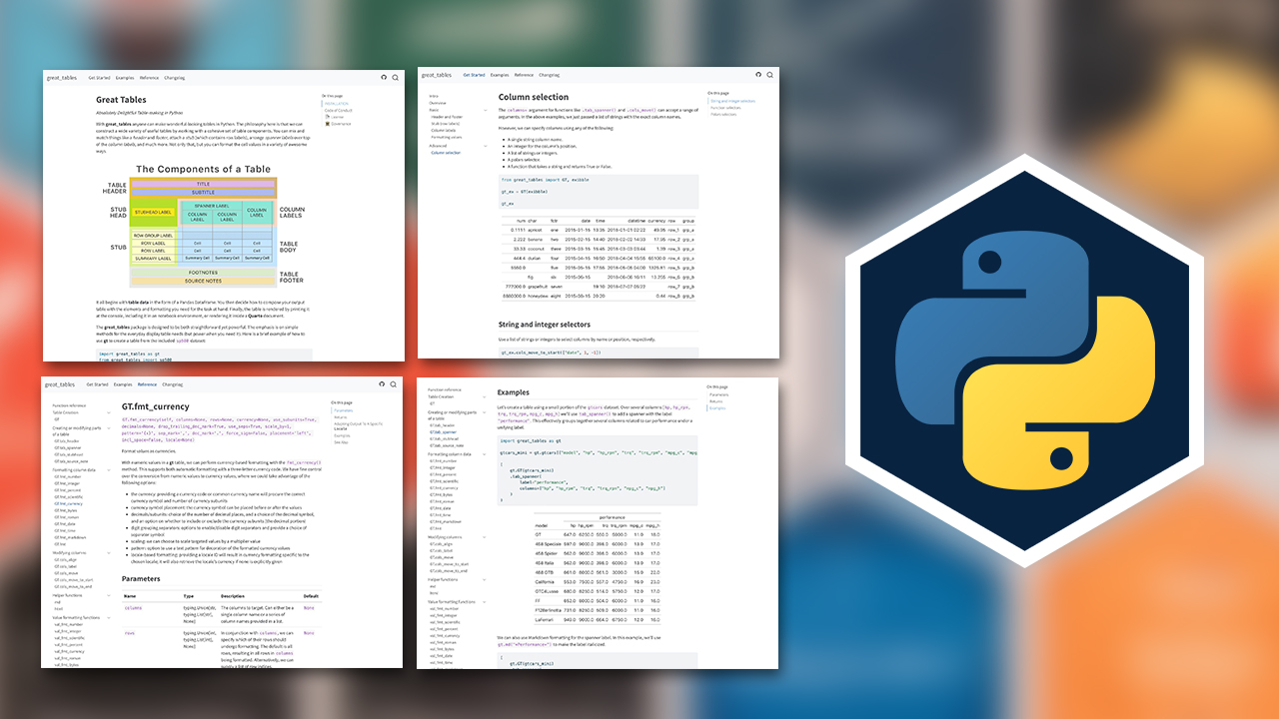This screenshot has height=719, width=1279.
Task: Collapse the Advanced section chevron
Action: tap(488, 146)
